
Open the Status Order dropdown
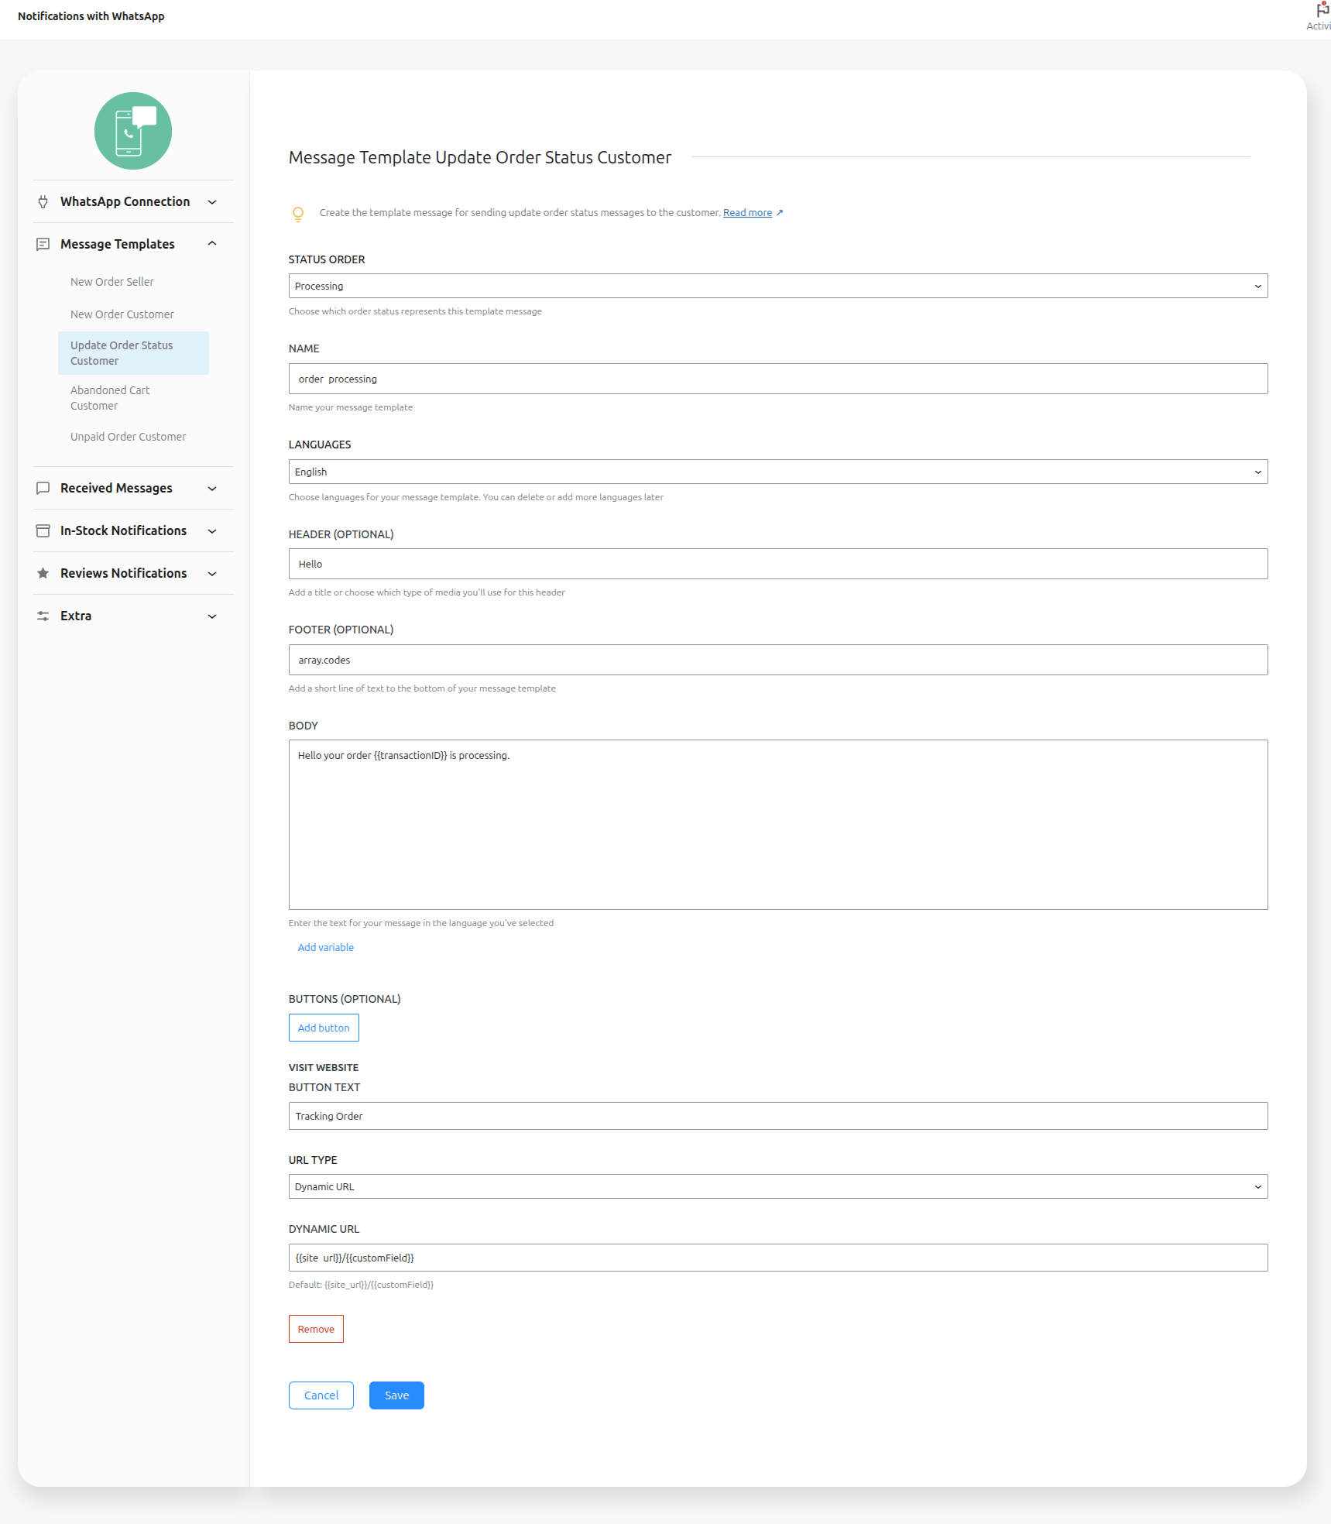click(x=777, y=287)
